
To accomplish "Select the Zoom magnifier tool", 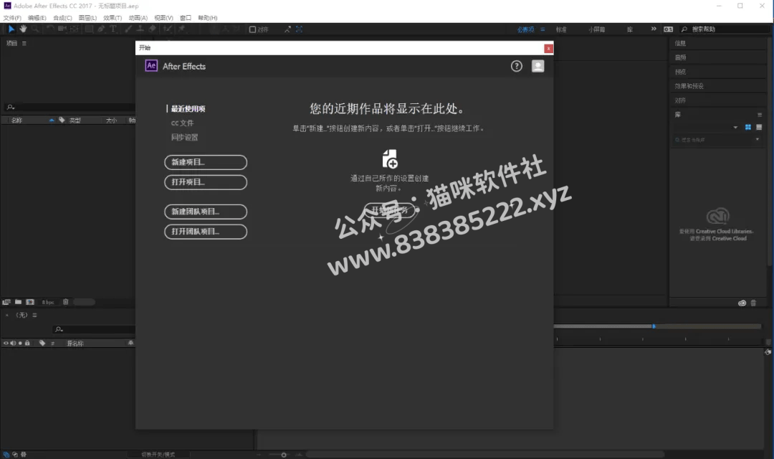I will [x=36, y=29].
